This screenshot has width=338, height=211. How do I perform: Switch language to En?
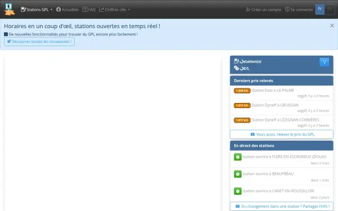click(x=330, y=9)
